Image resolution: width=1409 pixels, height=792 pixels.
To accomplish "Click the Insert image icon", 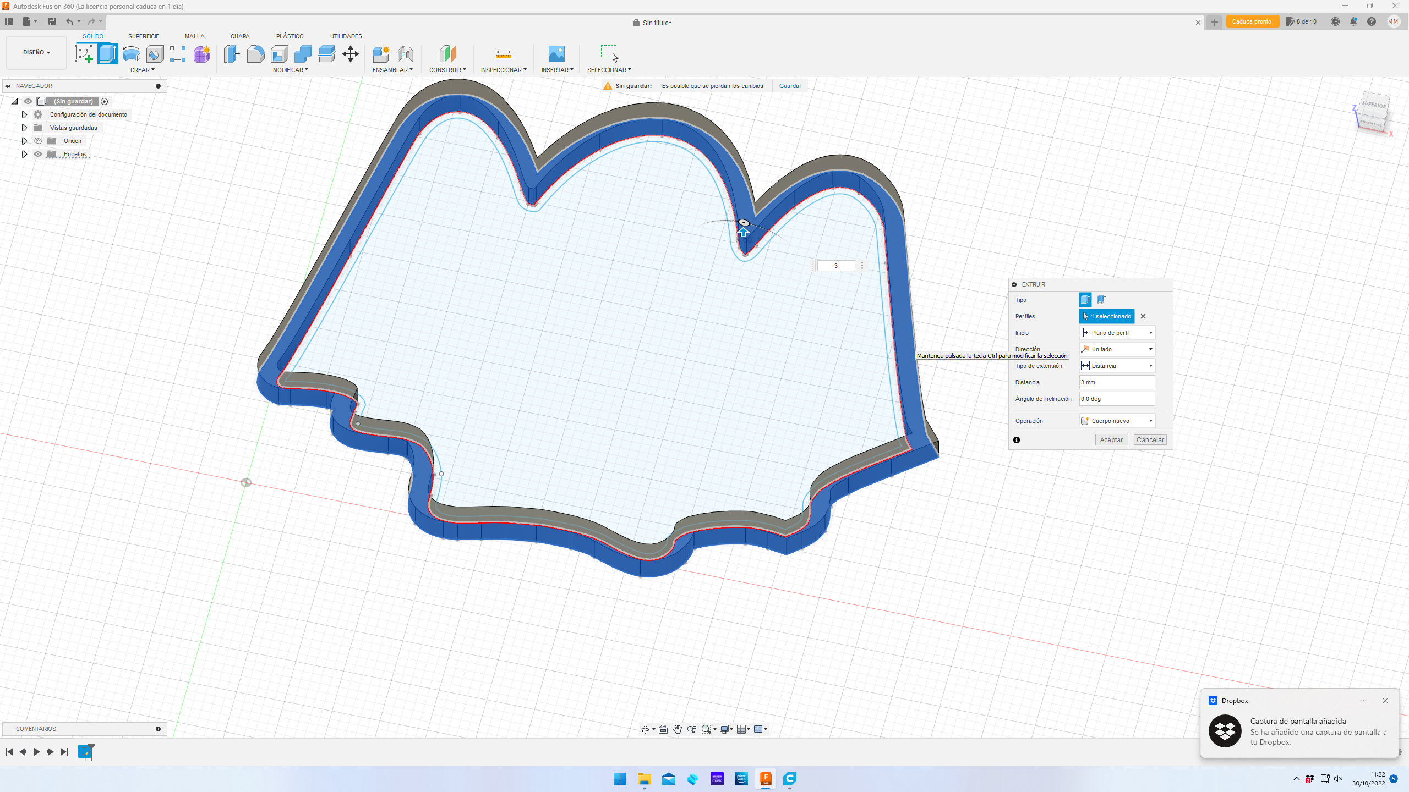I will (x=556, y=54).
